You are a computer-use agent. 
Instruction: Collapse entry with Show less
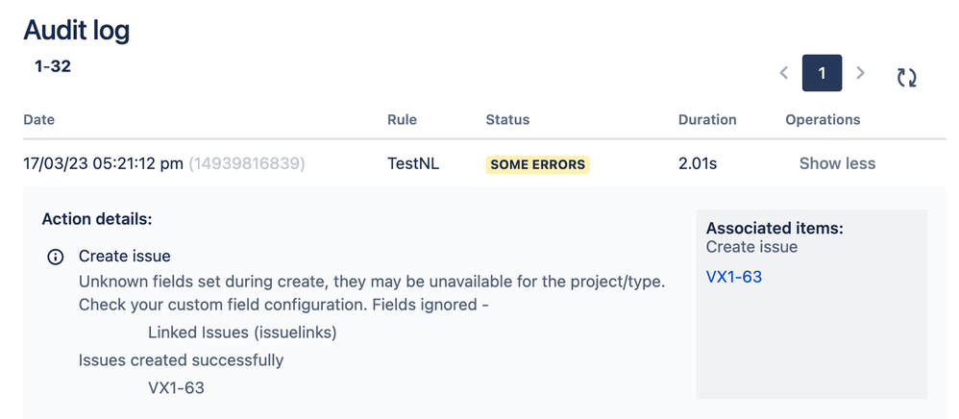tap(837, 163)
